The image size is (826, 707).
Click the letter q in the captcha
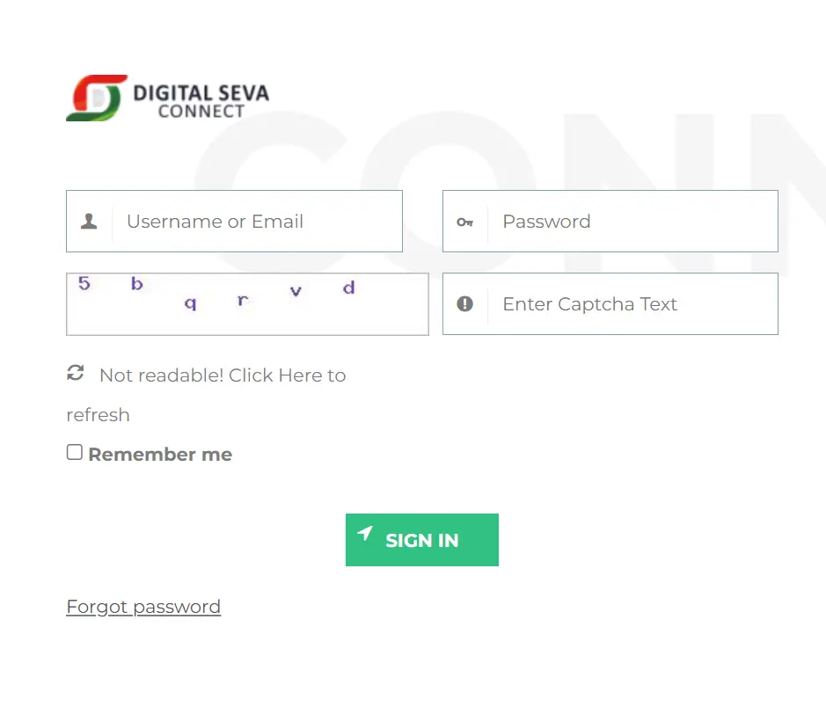pyautogui.click(x=190, y=303)
